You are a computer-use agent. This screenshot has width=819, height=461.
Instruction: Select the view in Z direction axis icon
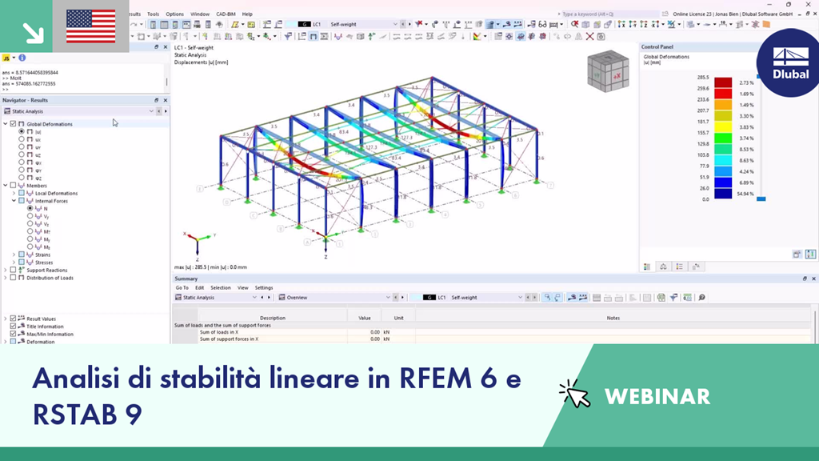(644, 25)
